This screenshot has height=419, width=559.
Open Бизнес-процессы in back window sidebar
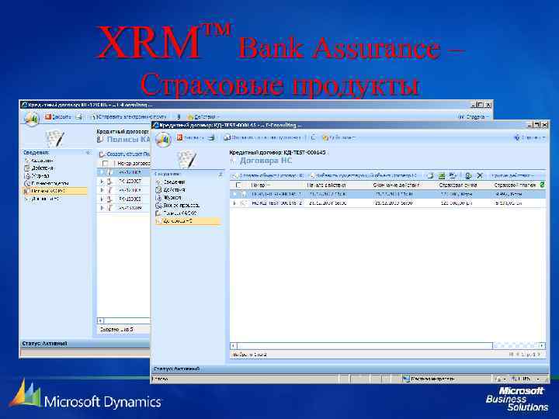pos(46,183)
